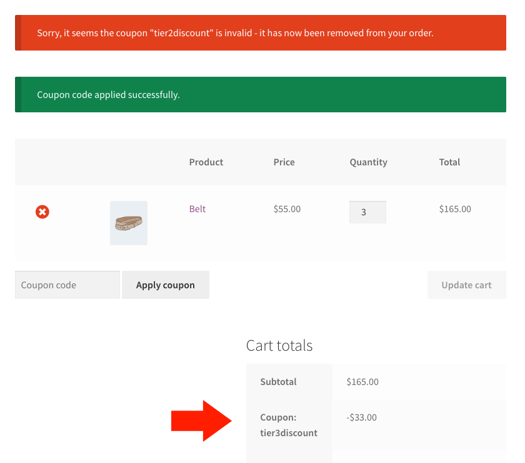525x463 pixels.
Task: Click the Quantity column header
Action: coord(368,162)
